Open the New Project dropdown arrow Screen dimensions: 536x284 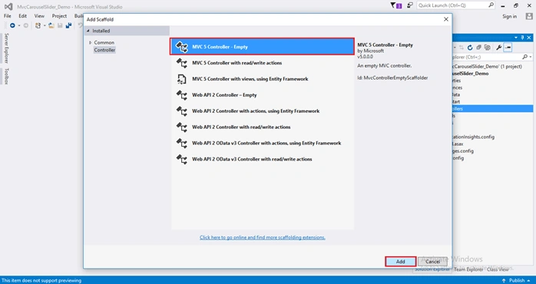[x=44, y=25]
